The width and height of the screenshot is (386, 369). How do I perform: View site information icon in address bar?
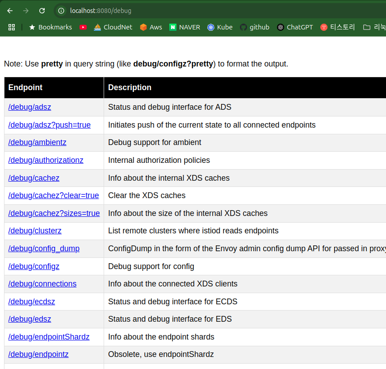pos(61,11)
